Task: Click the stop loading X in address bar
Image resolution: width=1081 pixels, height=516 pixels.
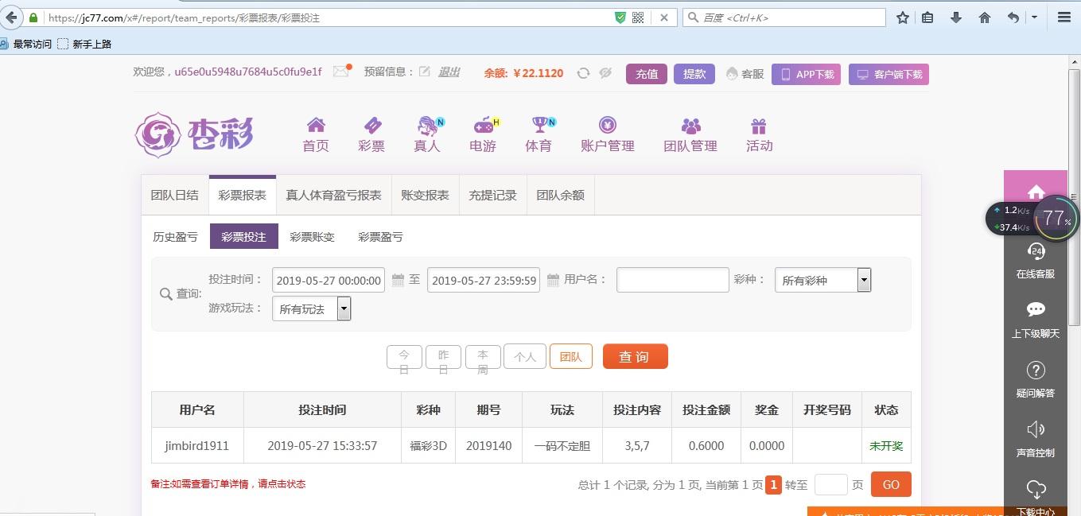Action: click(x=664, y=17)
